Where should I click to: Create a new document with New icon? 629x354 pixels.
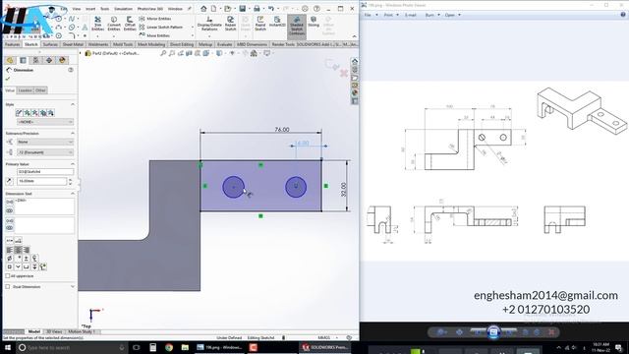(214, 9)
